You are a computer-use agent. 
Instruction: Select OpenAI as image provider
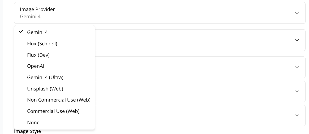tap(36, 66)
